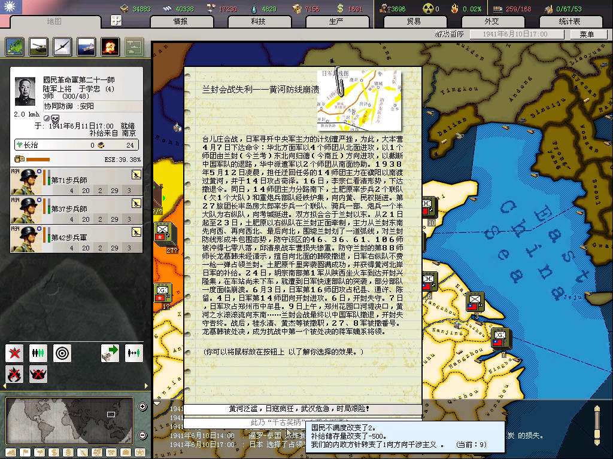Screen dimensions: 613x459
Task: Select the land units tank icon
Action: click(x=39, y=47)
